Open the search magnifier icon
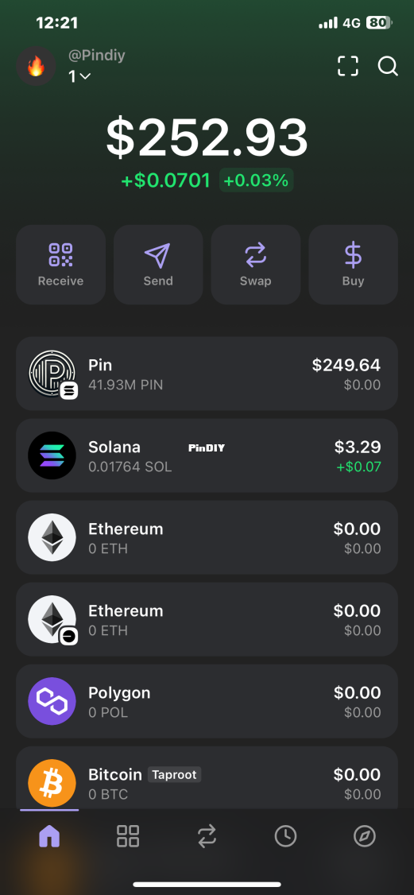Image resolution: width=414 pixels, height=895 pixels. pos(388,66)
